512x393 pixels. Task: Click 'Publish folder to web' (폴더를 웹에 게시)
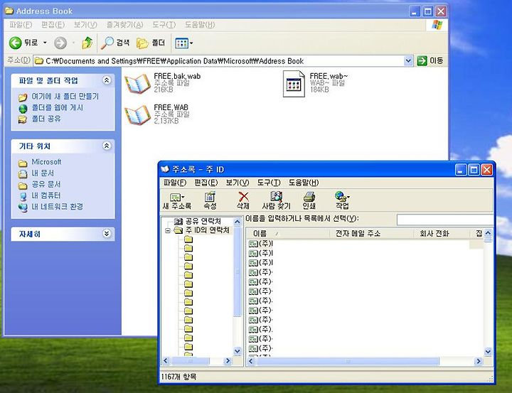pyautogui.click(x=57, y=108)
